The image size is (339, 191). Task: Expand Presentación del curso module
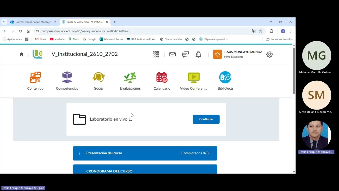pyautogui.click(x=145, y=153)
